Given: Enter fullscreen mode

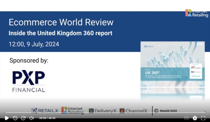Looking at the screenshot, I should [x=203, y=118].
